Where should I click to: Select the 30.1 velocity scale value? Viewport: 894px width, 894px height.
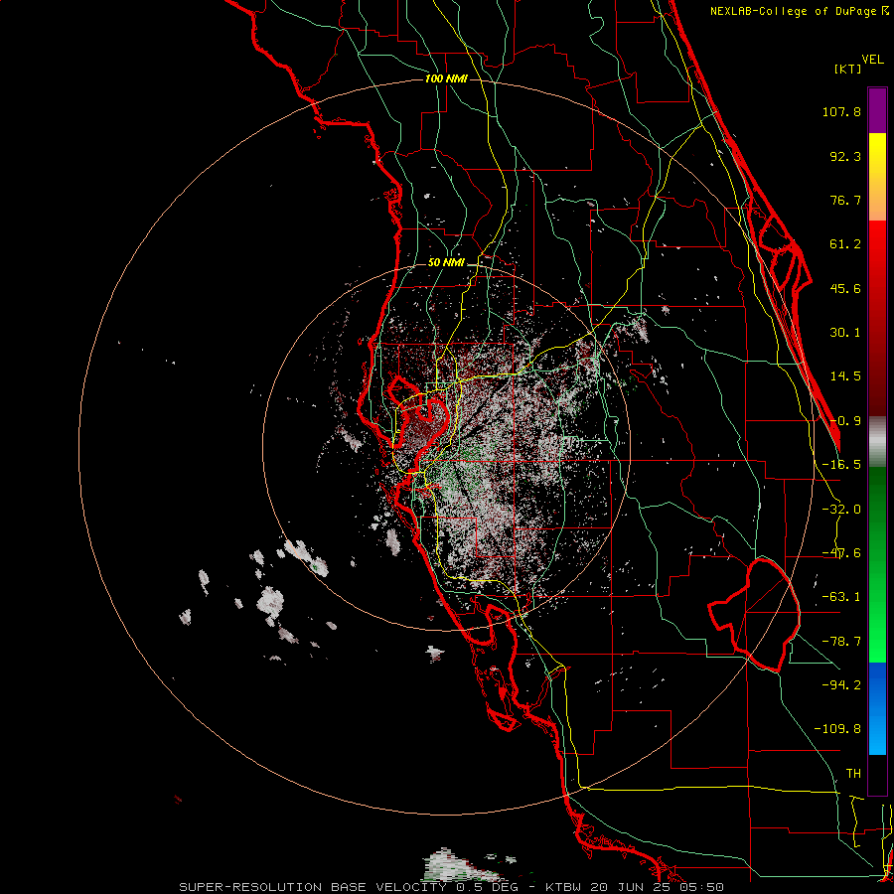845,333
